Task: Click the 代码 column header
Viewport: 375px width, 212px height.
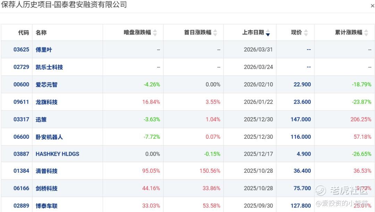Action: tap(24, 33)
